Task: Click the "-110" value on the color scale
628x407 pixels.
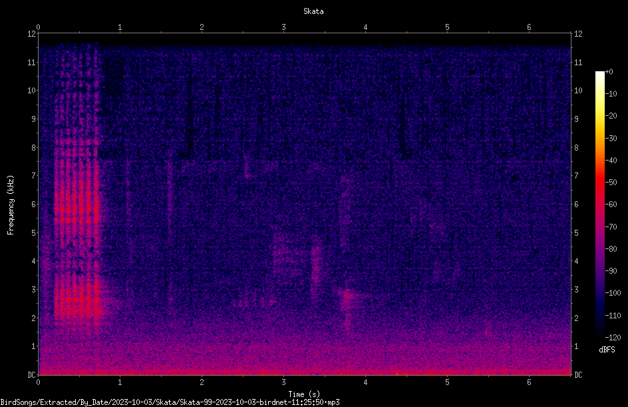Action: (613, 316)
